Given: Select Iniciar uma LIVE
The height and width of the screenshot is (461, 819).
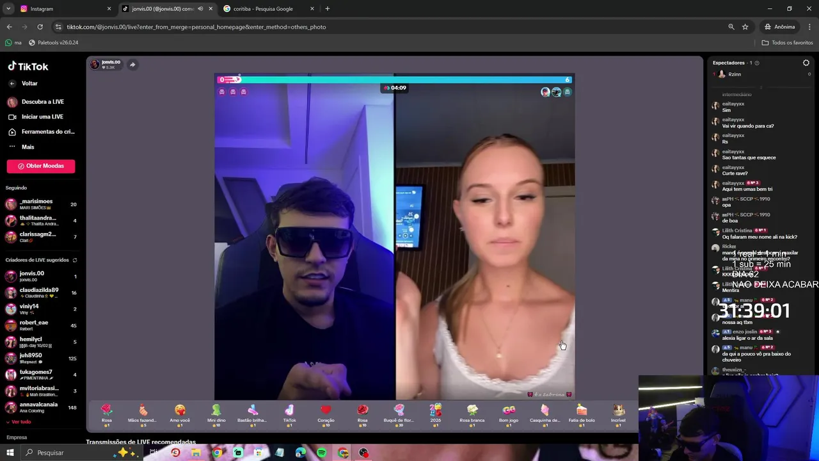Looking at the screenshot, I should (x=36, y=117).
